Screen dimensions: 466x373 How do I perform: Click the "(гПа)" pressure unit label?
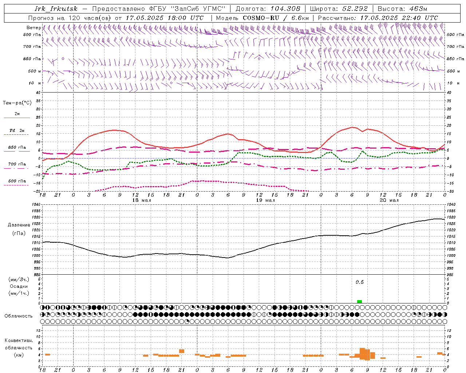point(19,233)
